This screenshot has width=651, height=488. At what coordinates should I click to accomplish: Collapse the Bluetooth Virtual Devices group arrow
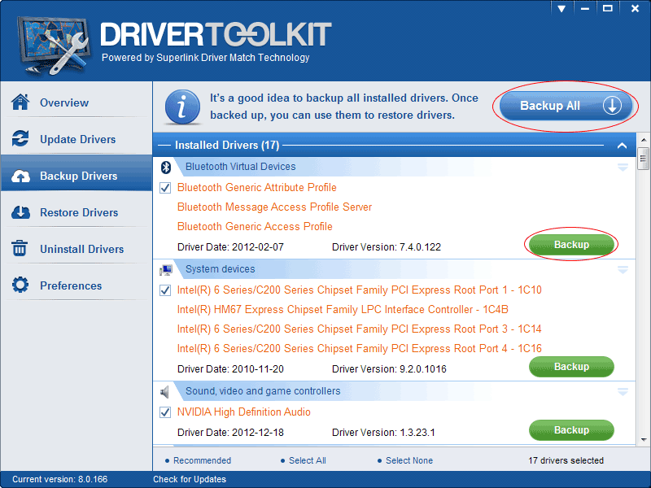click(x=623, y=168)
